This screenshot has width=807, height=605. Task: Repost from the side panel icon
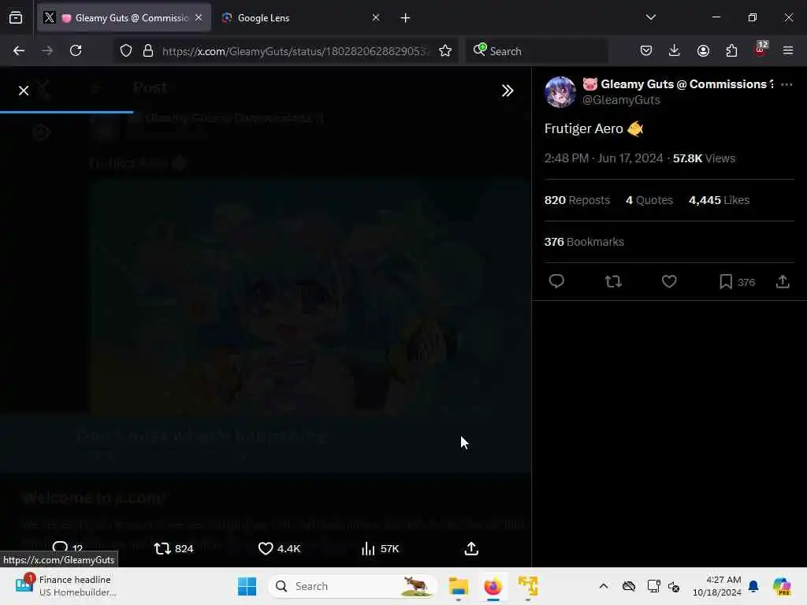point(613,281)
